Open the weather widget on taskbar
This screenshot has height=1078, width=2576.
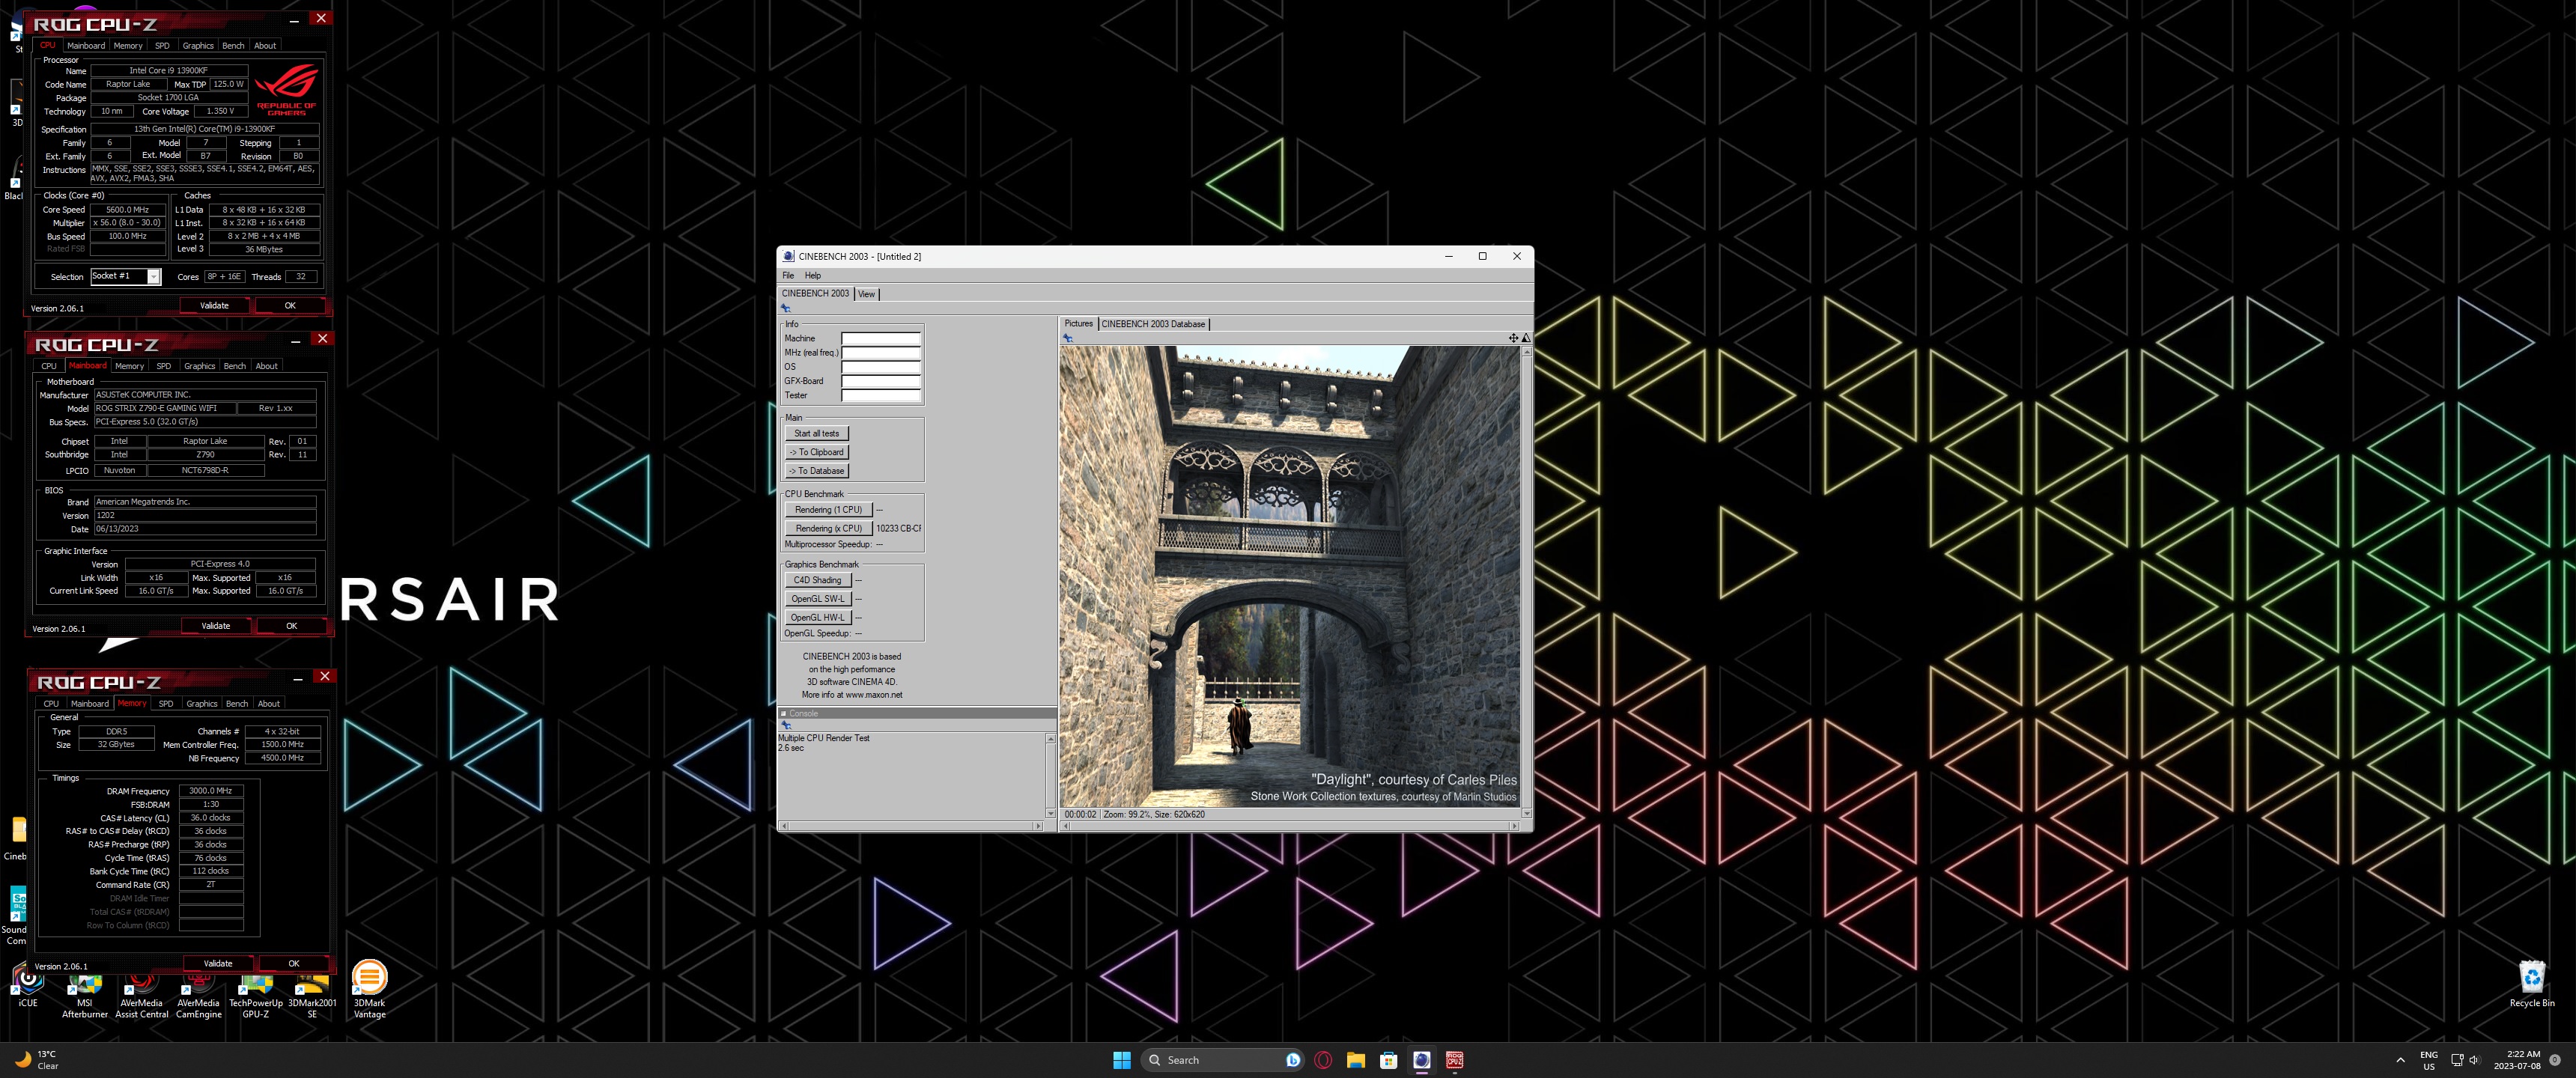35,1060
